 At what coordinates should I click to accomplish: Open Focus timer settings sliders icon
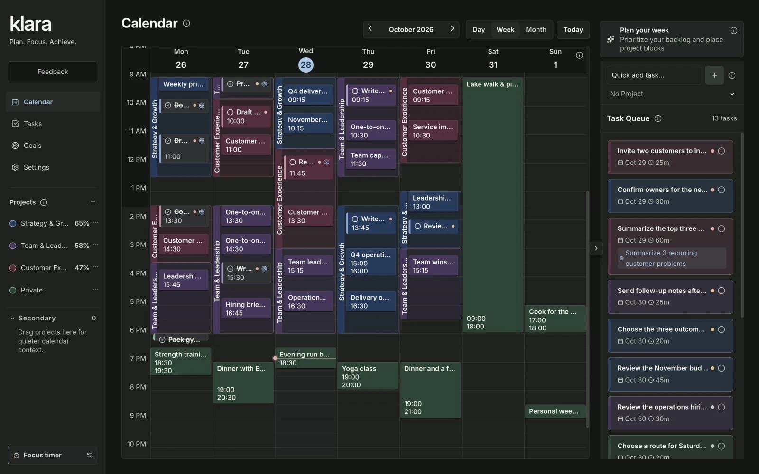[x=90, y=455]
